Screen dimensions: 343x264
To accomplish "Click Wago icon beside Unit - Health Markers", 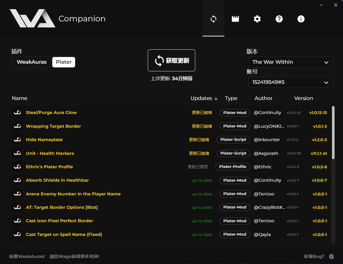I will click(17, 153).
